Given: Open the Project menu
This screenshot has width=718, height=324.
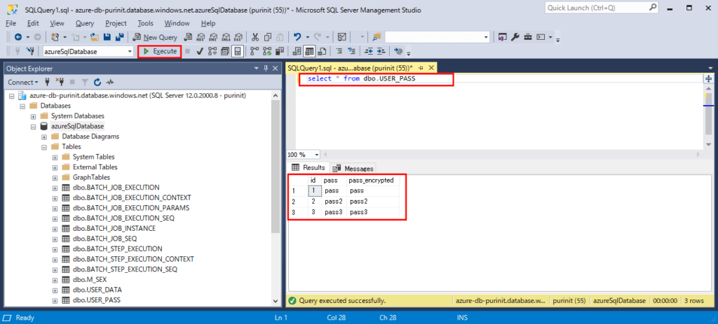Looking at the screenshot, I should pyautogui.click(x=116, y=23).
